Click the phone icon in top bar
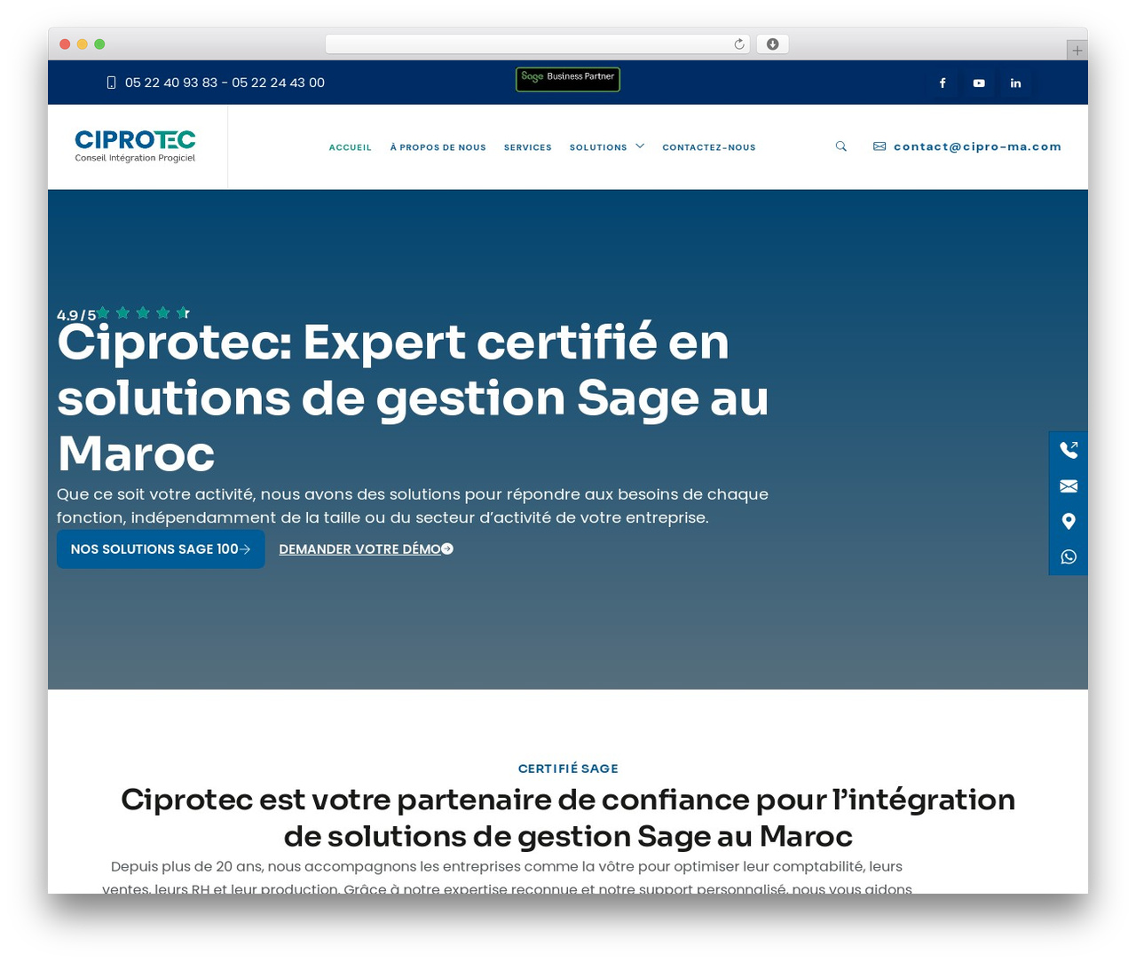1136x962 pixels. click(x=111, y=83)
